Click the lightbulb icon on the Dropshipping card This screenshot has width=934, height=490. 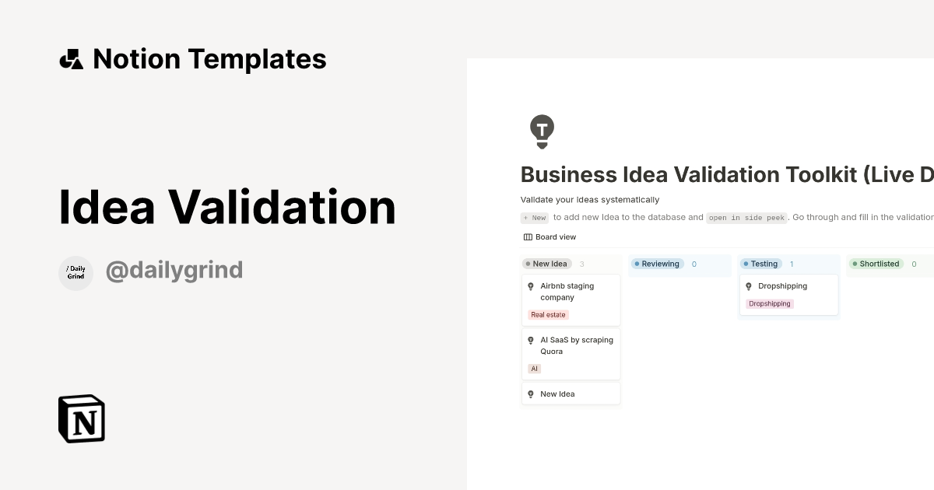(749, 285)
